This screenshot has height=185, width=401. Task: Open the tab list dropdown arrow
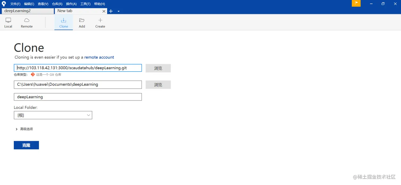pyautogui.click(x=119, y=11)
